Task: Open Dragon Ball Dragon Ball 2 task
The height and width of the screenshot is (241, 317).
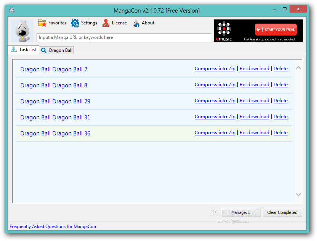Action: tap(54, 69)
